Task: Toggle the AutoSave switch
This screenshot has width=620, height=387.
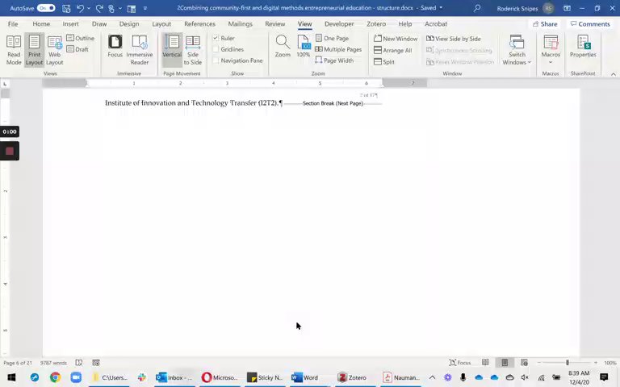Action: click(x=46, y=8)
